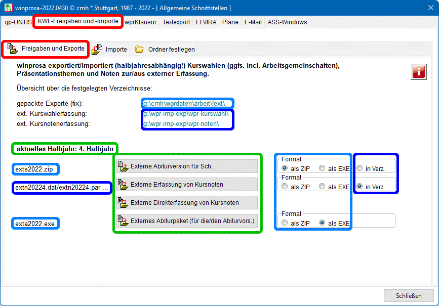Choose 'als EXE' for Externe Abiturversion
This screenshot has width=439, height=306.
(x=322, y=168)
